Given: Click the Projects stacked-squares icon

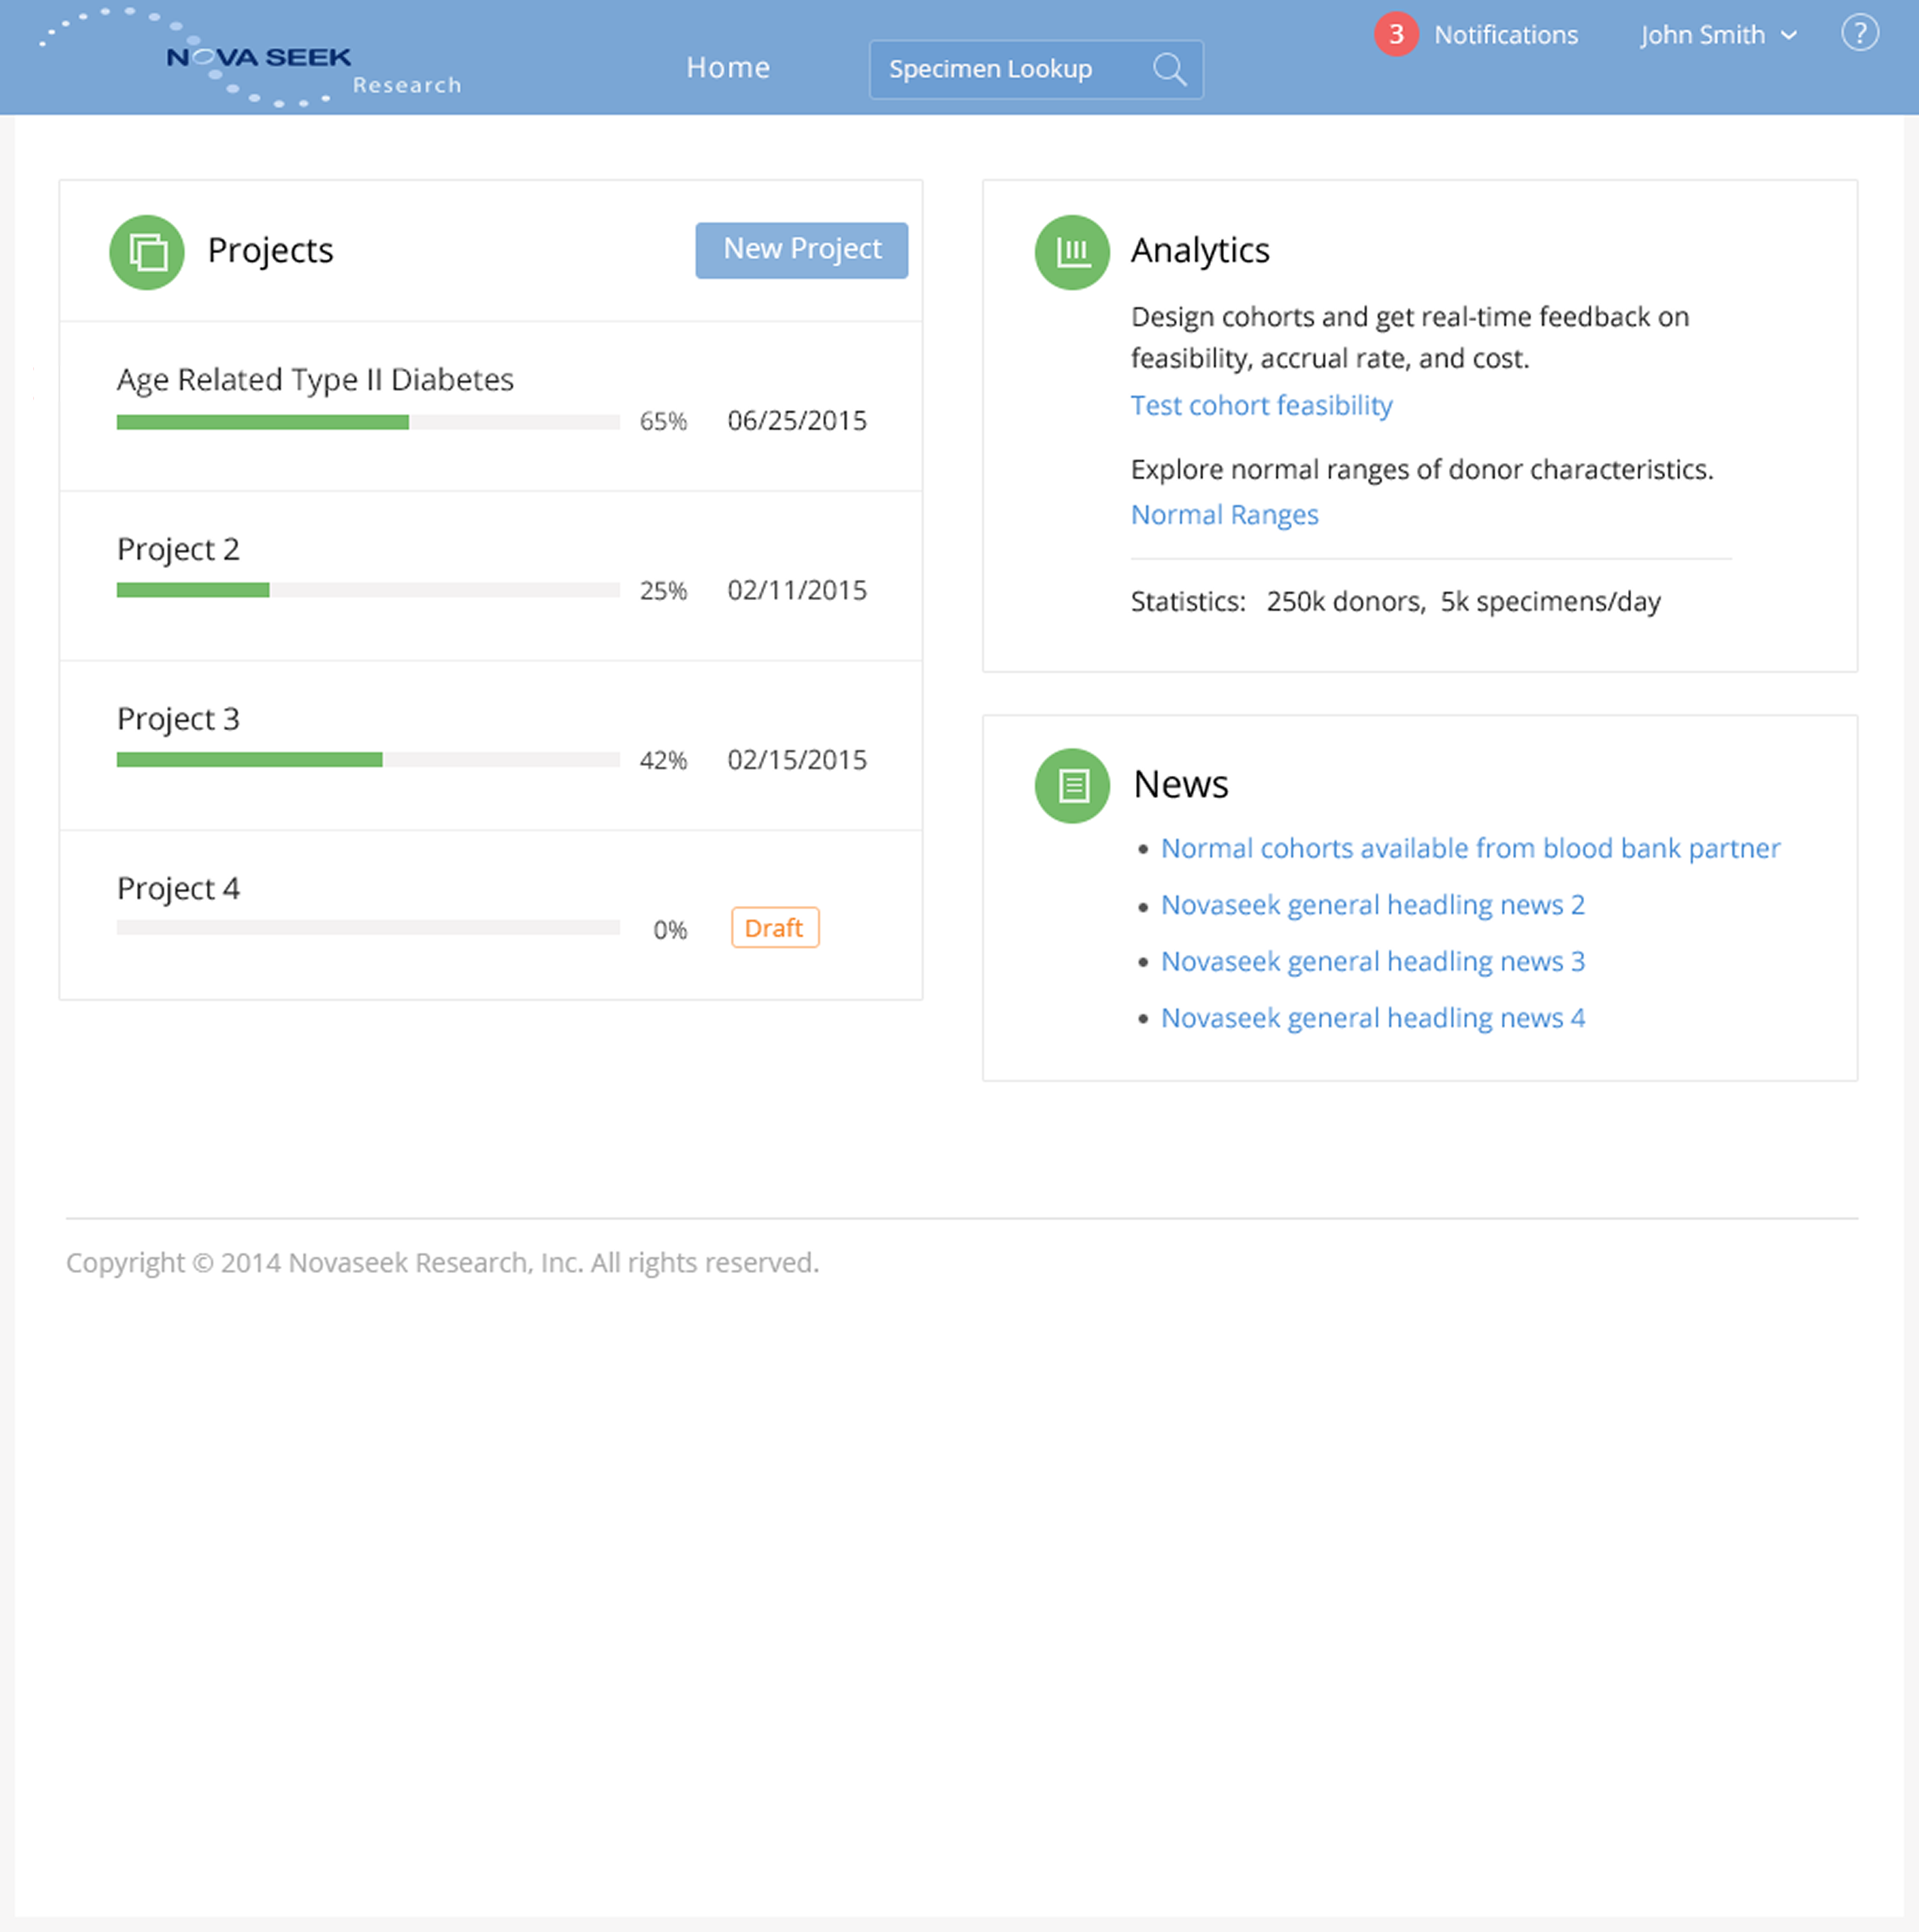Looking at the screenshot, I should click(x=147, y=252).
